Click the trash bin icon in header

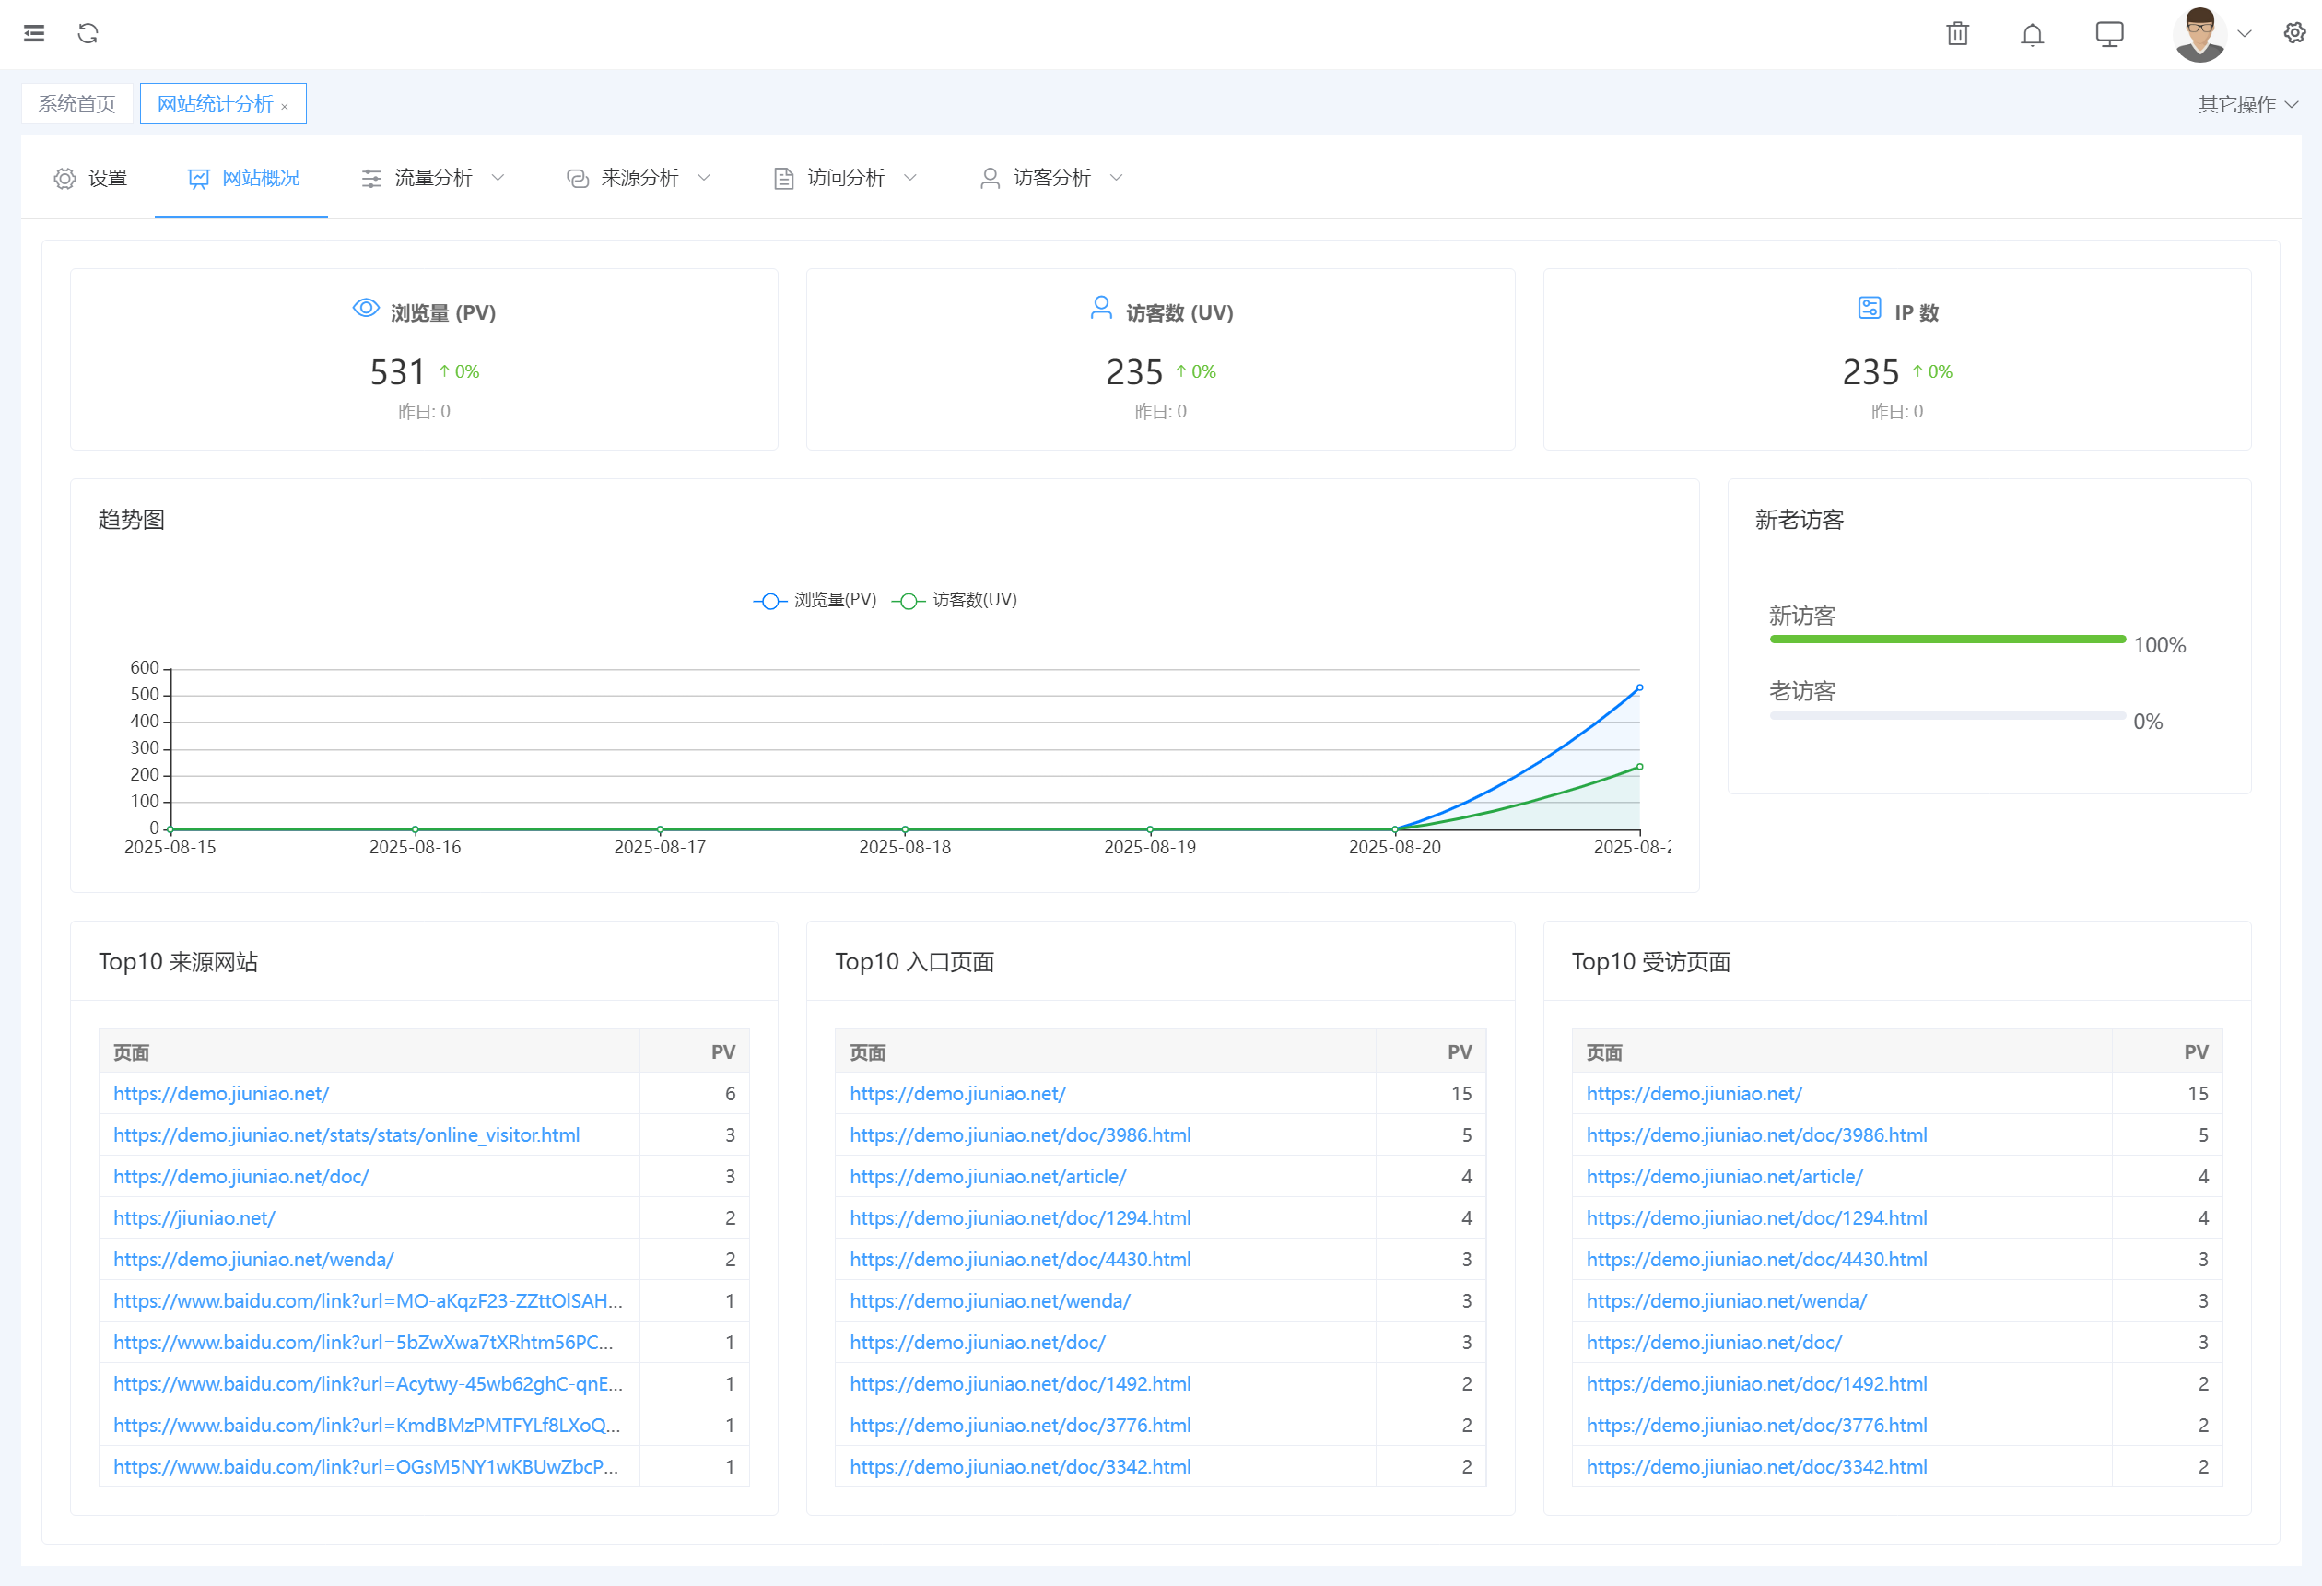pos(1957,34)
